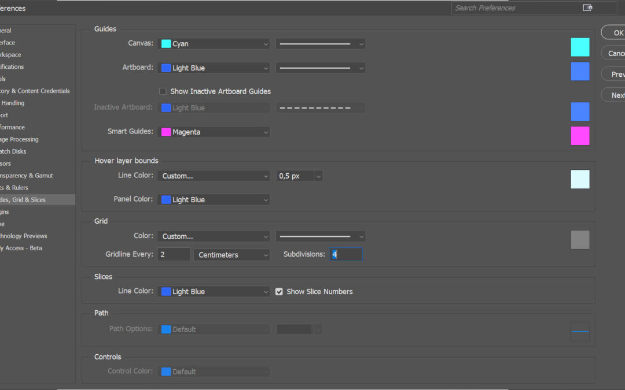
Task: Open the Smart Guides Magenta dropdown
Action: coord(214,132)
